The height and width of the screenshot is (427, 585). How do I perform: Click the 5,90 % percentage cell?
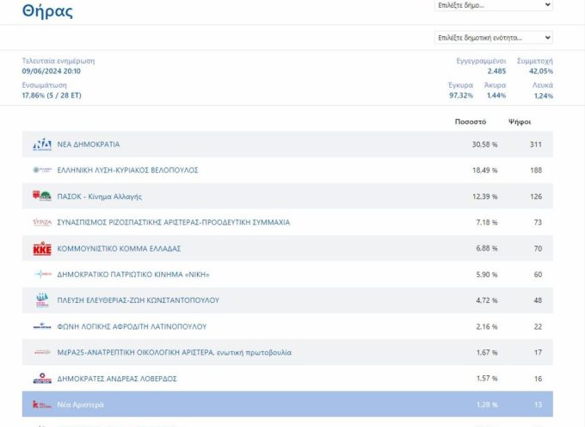pos(487,275)
